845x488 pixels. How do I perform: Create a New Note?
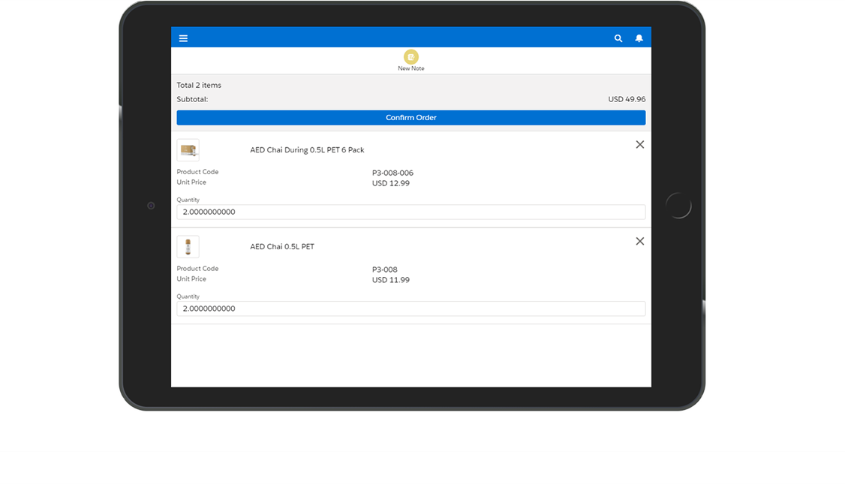point(410,58)
